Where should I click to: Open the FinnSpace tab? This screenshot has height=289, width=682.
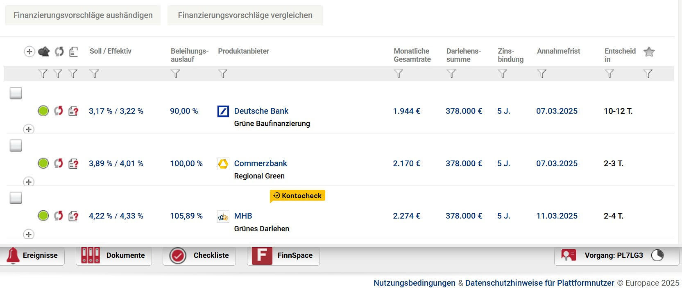point(283,256)
